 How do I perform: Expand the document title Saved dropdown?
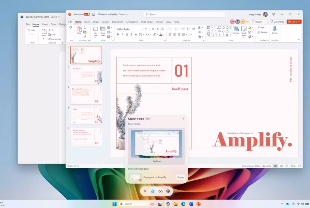127,14
